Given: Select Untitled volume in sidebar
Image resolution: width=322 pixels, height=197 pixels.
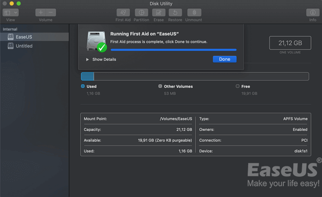Looking at the screenshot, I should click(35, 46).
